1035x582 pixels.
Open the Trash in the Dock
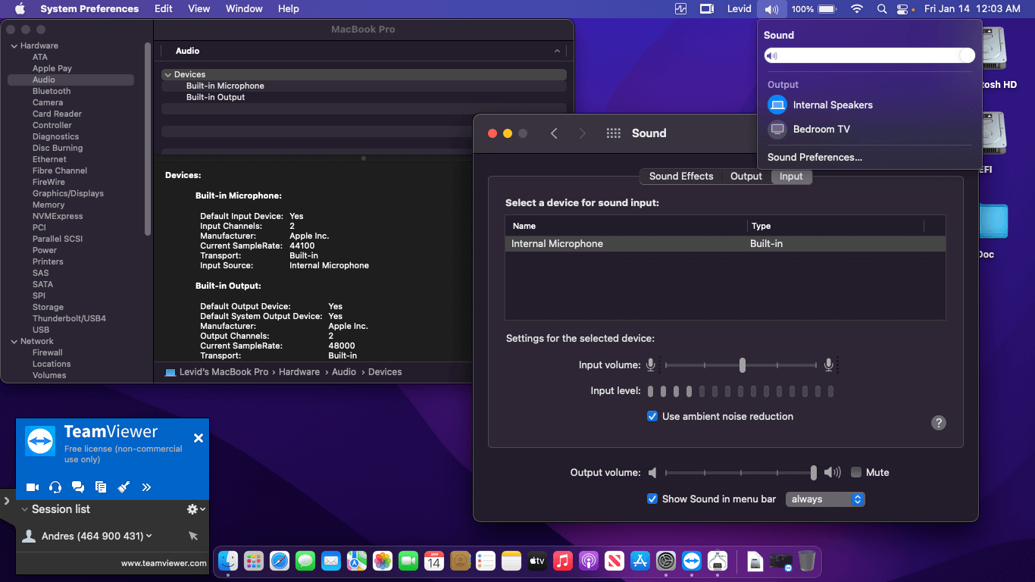[x=806, y=561]
